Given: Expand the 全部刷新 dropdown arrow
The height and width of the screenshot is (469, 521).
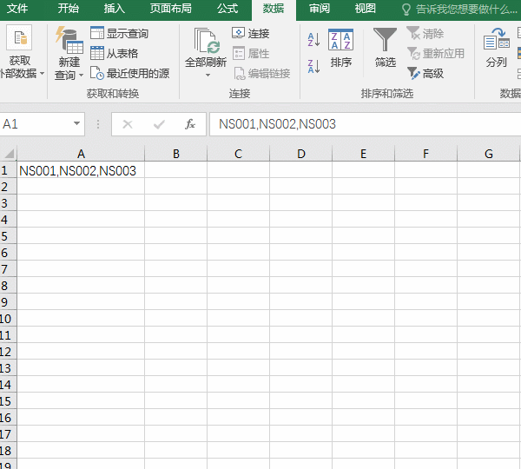Looking at the screenshot, I should [207, 76].
